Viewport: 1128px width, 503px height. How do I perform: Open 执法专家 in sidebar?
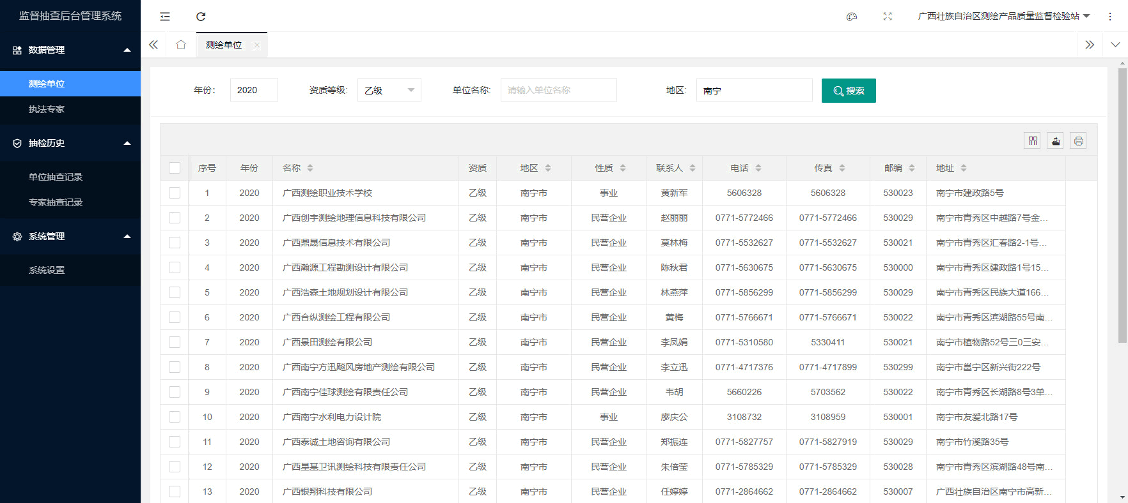point(70,109)
